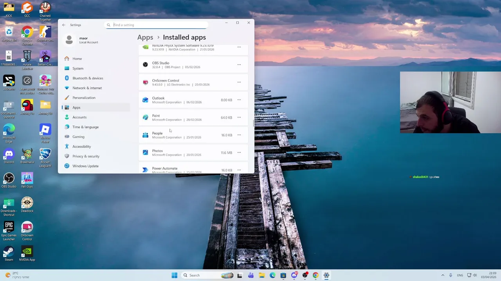The width and height of the screenshot is (501, 281).
Task: Select the Rocket League desktop icon
Action: point(45,158)
